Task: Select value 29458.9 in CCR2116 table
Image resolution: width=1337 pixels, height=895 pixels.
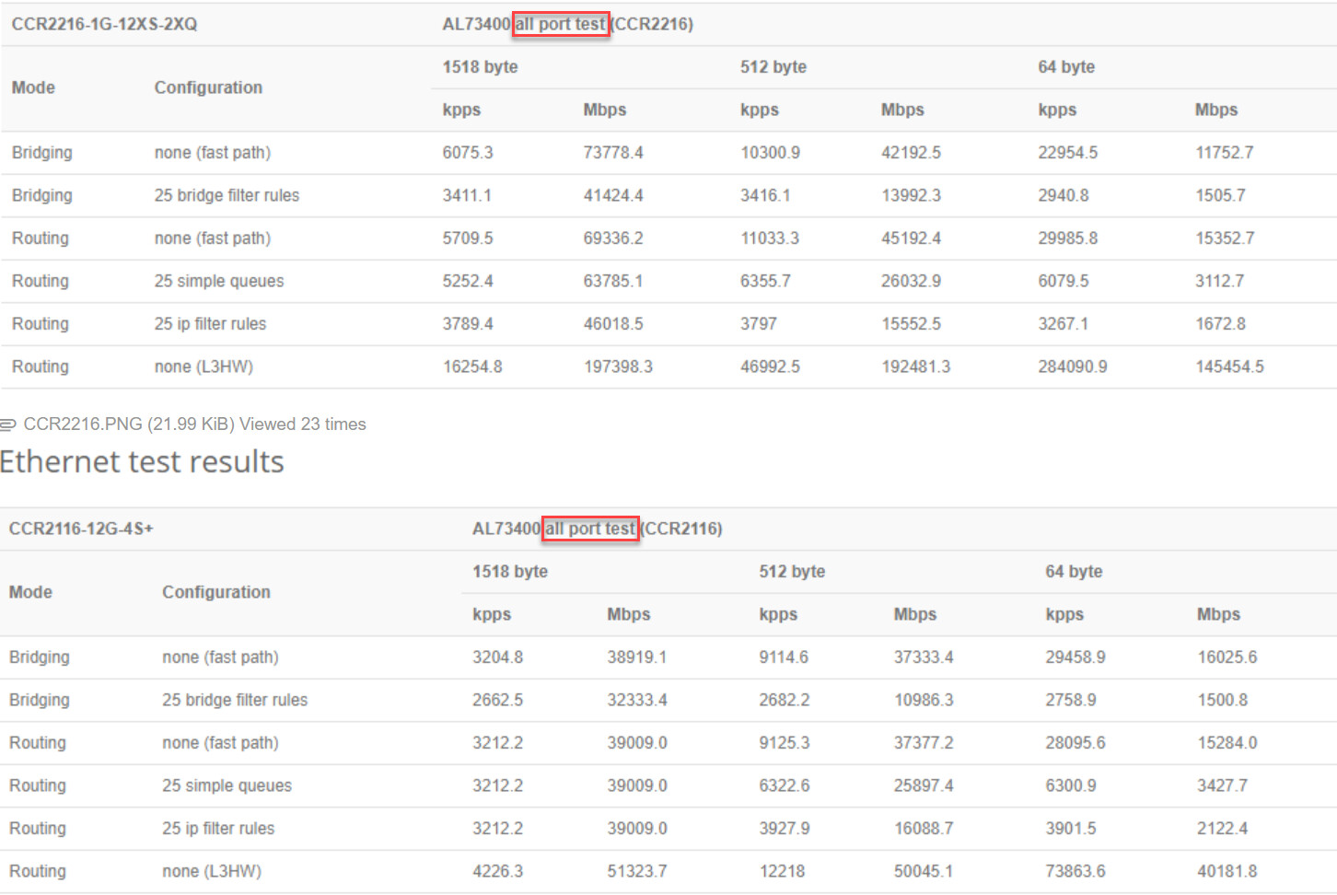Action: coord(1075,657)
